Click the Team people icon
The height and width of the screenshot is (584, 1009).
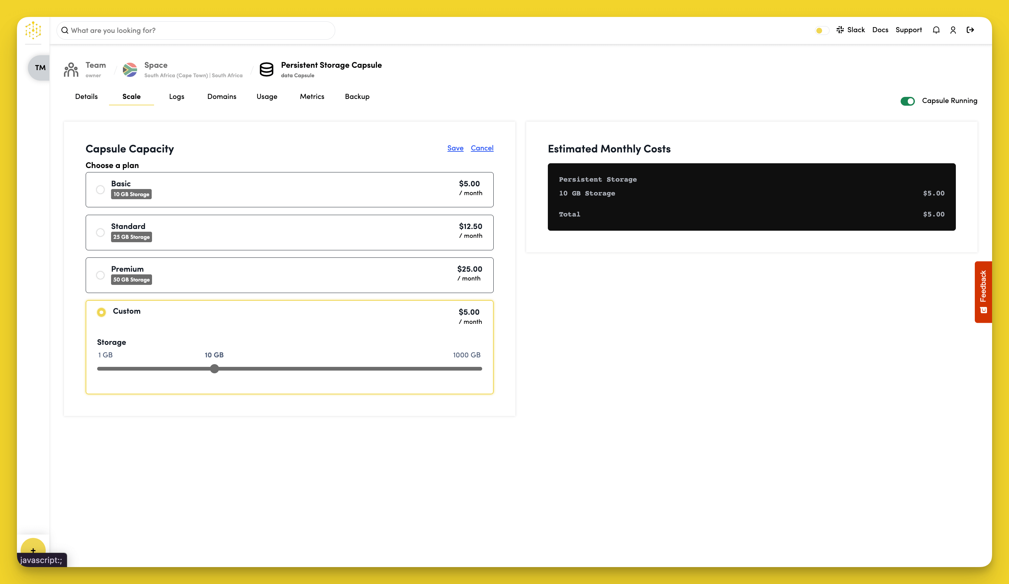pos(71,70)
